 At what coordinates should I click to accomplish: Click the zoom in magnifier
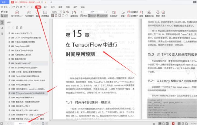(68, 12)
